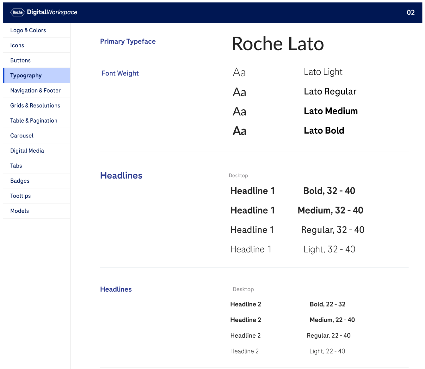Select the Carousel sidebar item
The height and width of the screenshot is (369, 425).
coord(22,136)
